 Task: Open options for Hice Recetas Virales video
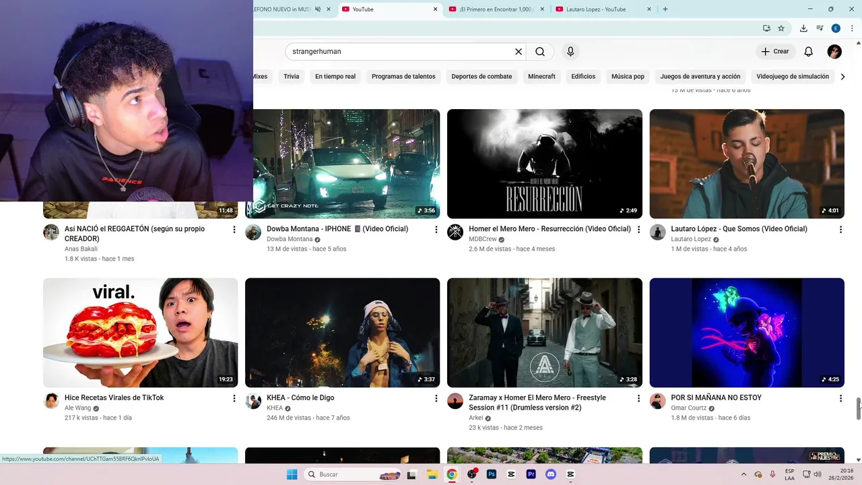[x=234, y=399]
